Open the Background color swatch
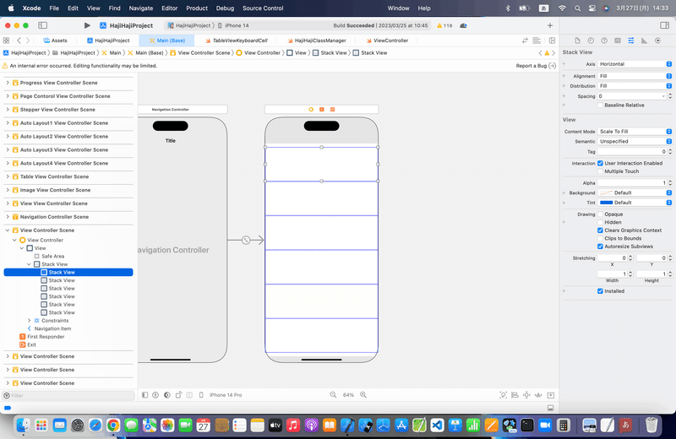Viewport: 676px width, 439px height. tap(606, 192)
